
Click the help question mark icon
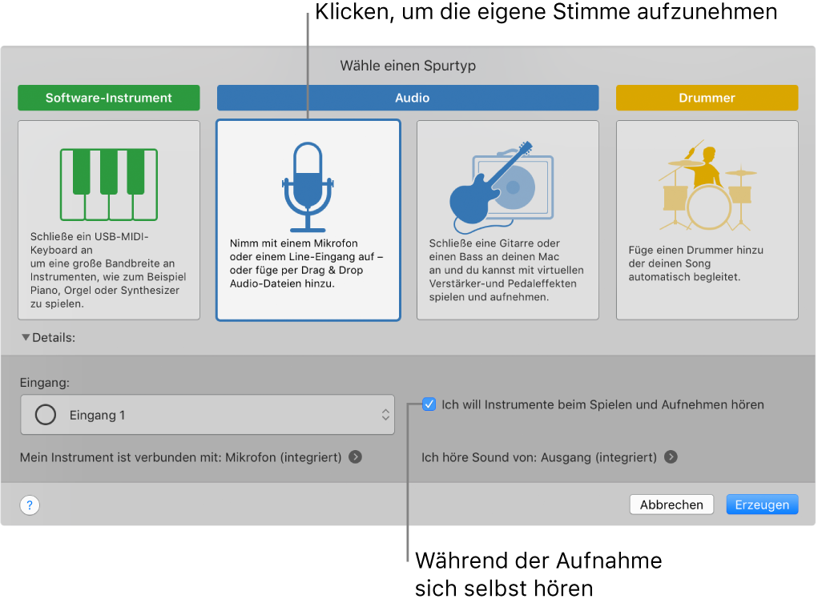[x=29, y=505]
